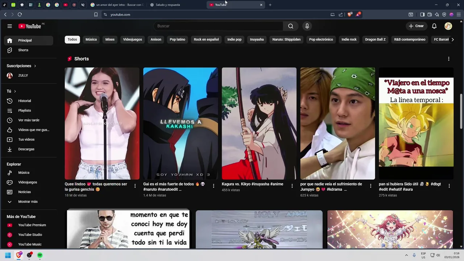Expand the Suscripciones section
The height and width of the screenshot is (261, 464).
(x=21, y=66)
